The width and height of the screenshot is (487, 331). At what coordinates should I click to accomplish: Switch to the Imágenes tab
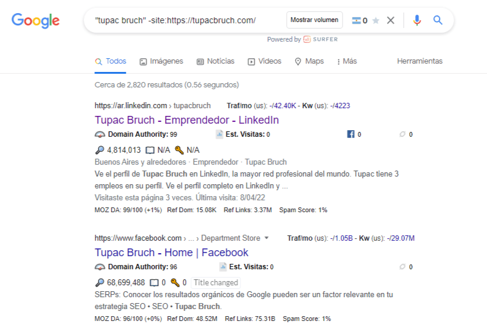(162, 61)
